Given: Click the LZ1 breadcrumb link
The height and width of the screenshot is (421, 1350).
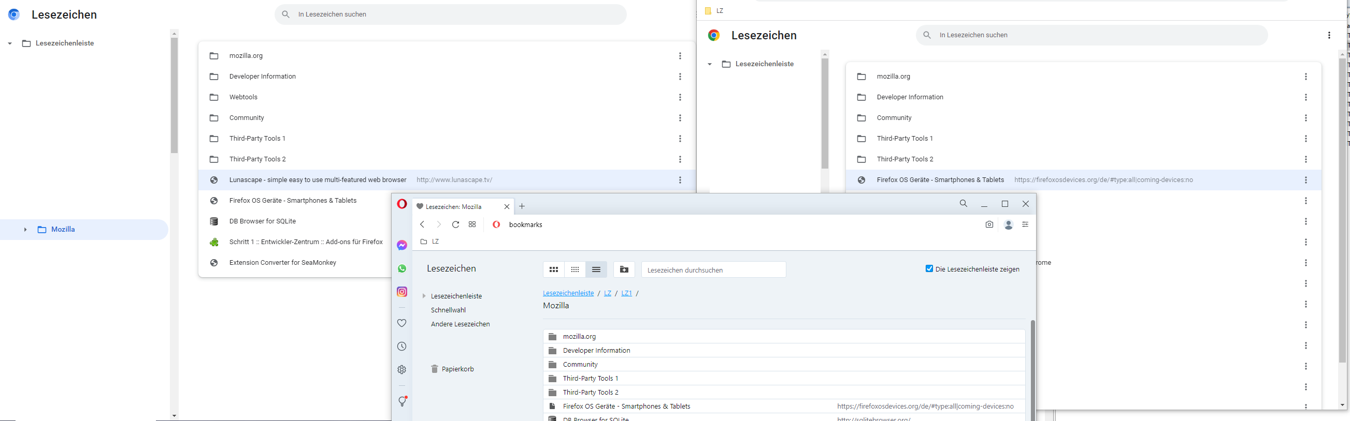Looking at the screenshot, I should coord(626,293).
